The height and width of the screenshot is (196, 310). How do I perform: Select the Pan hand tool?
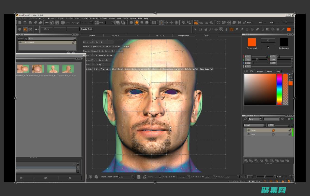206,29
